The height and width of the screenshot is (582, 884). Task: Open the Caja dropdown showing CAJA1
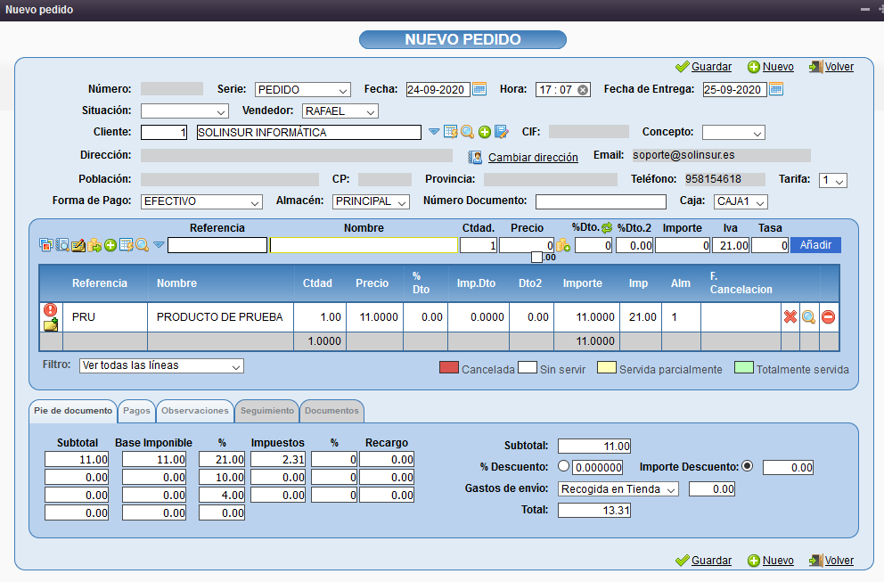(741, 201)
